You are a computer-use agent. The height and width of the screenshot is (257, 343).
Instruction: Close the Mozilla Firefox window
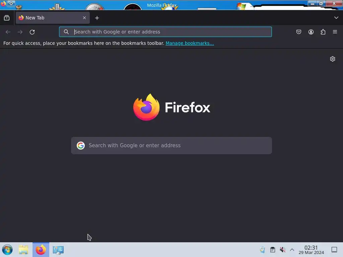[334, 3]
